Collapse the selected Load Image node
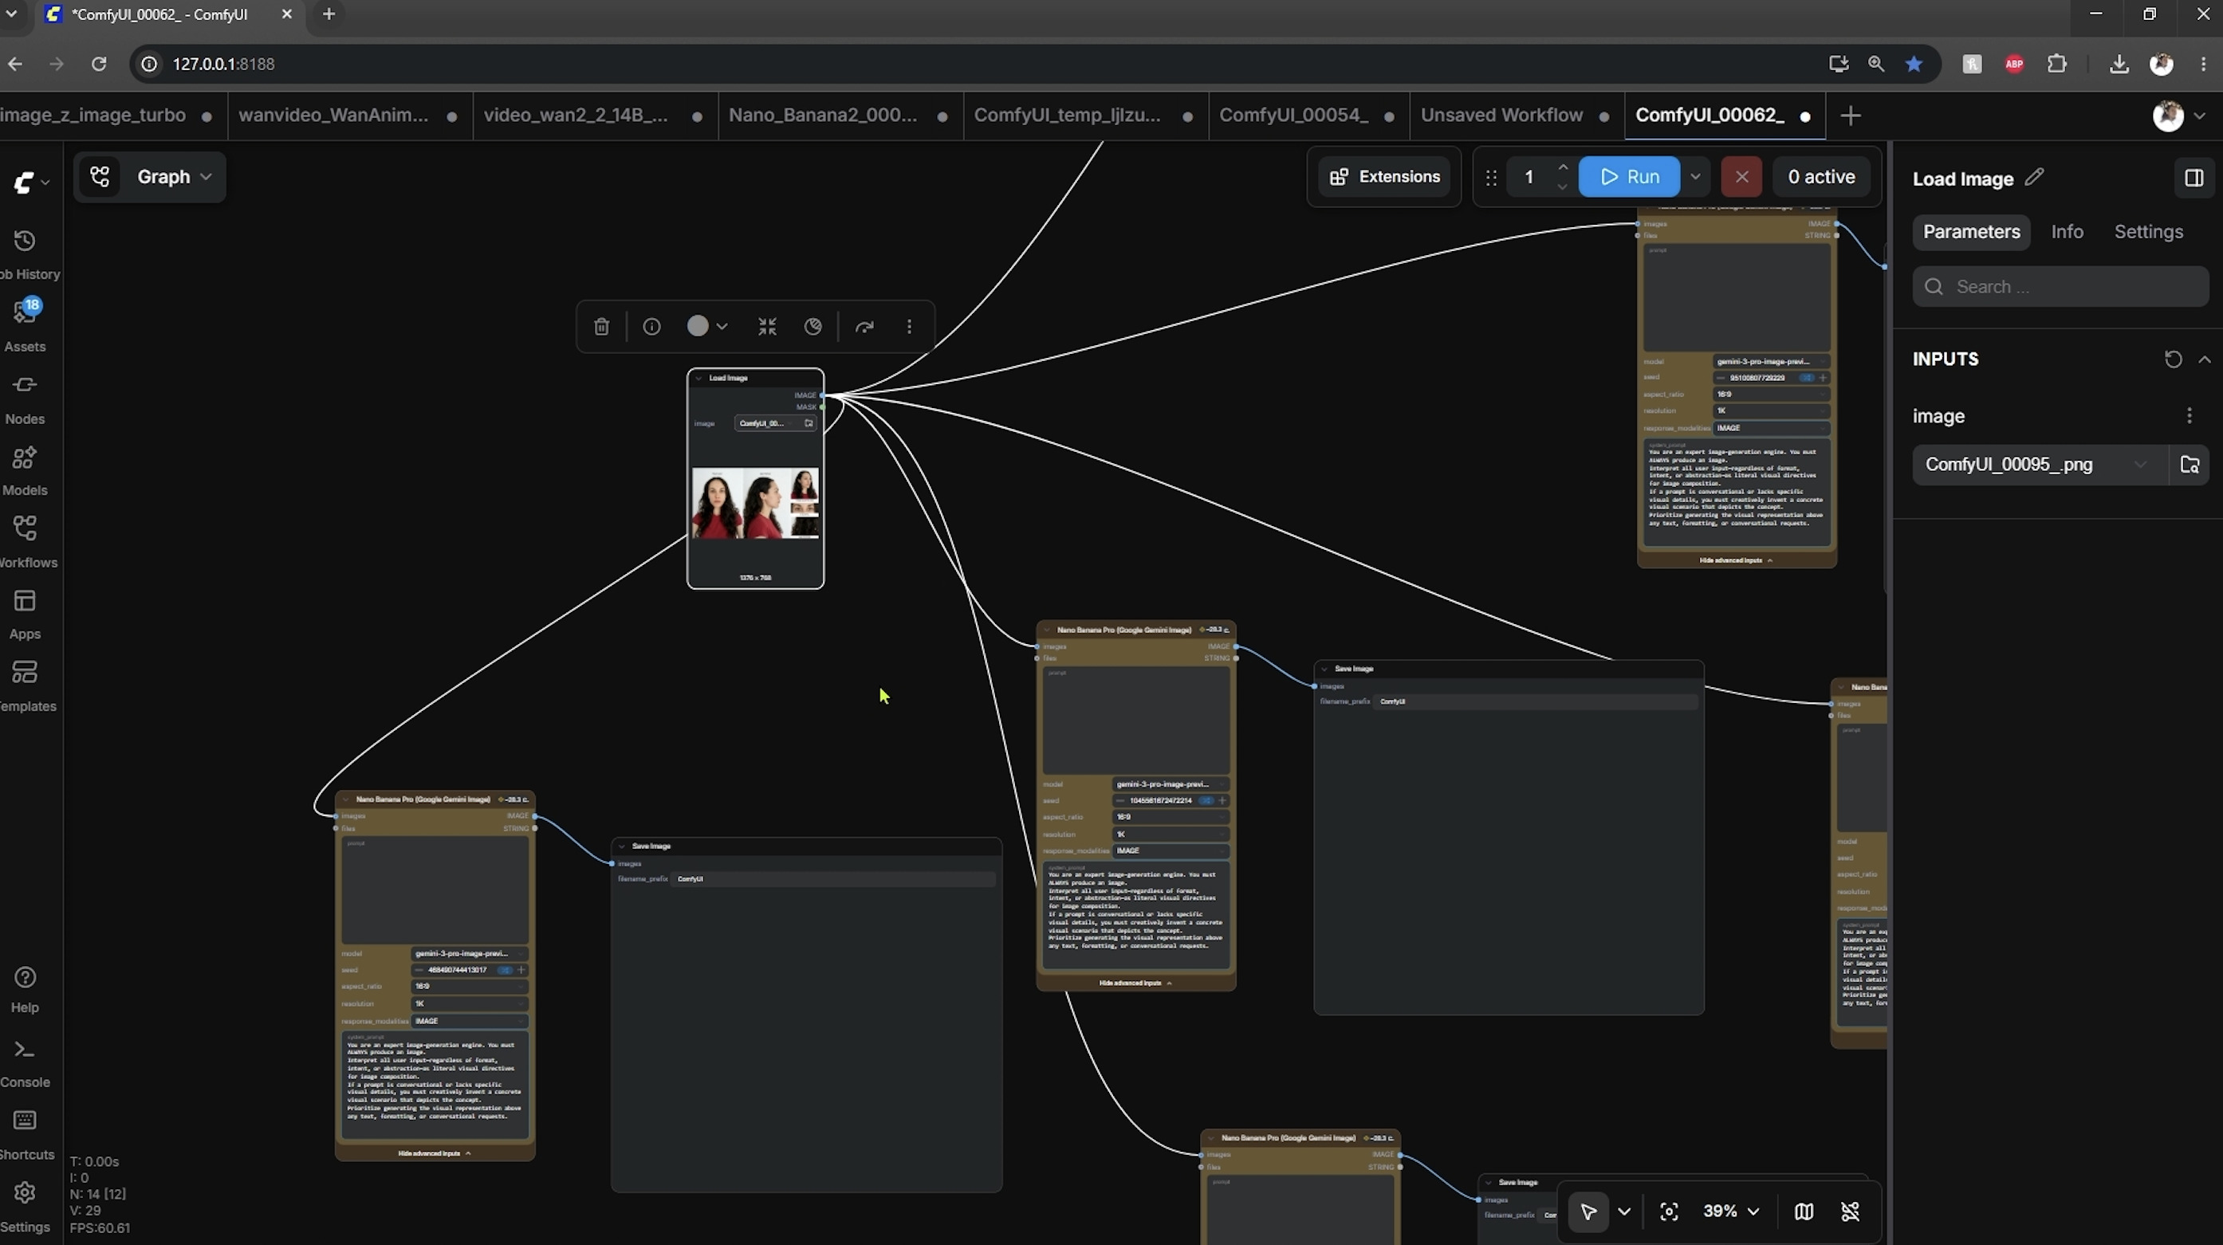2223x1245 pixels. click(767, 326)
